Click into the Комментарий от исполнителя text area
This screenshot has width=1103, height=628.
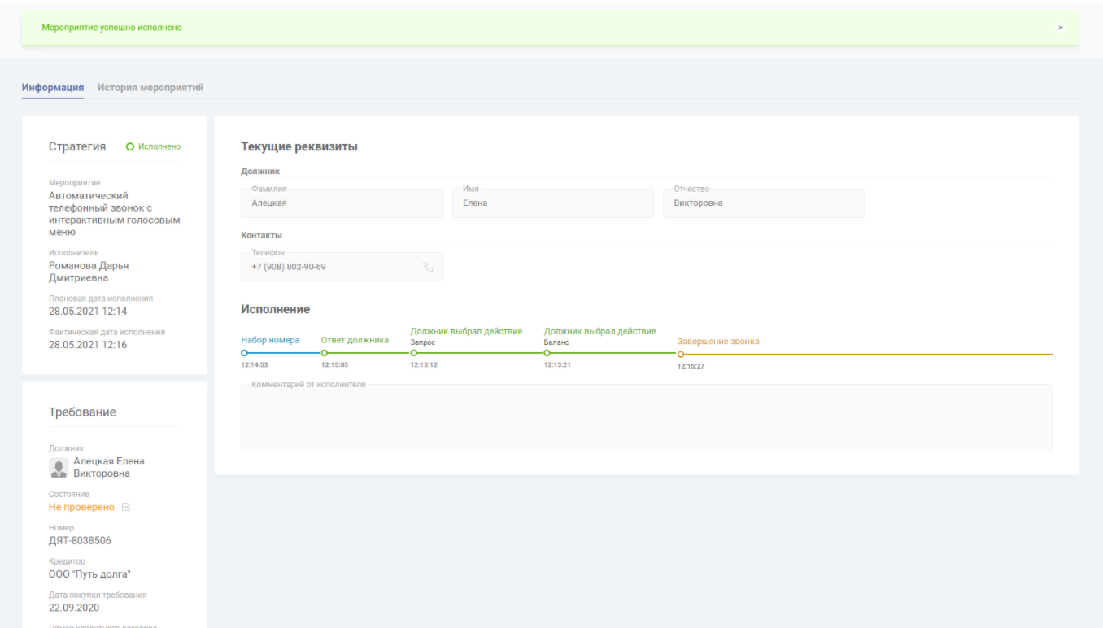pos(647,417)
